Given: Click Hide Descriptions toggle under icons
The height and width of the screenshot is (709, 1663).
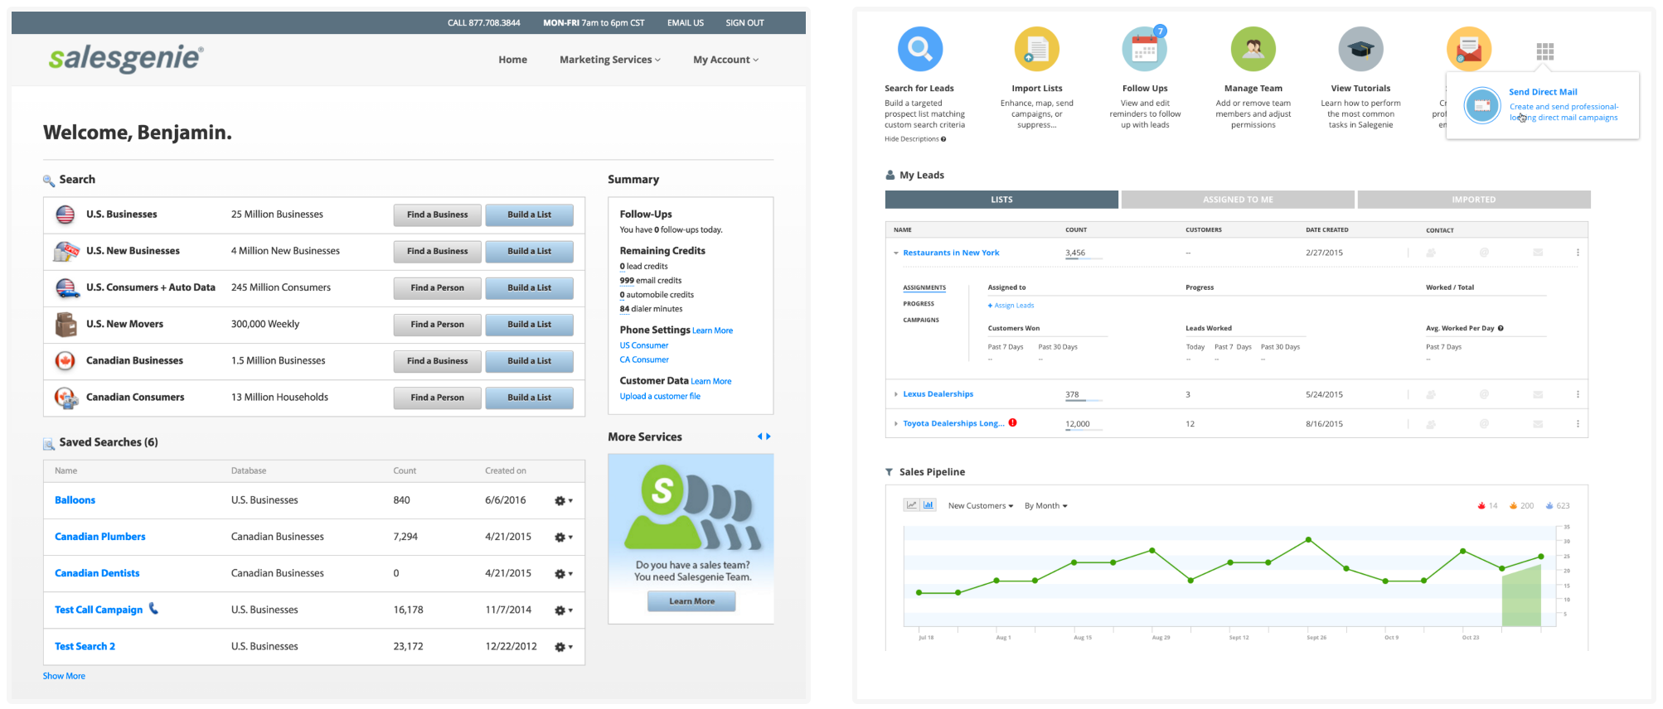Looking at the screenshot, I should tap(914, 139).
